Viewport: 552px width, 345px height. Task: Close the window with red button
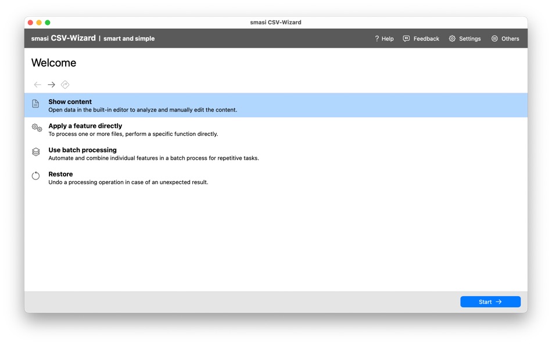[x=30, y=23]
